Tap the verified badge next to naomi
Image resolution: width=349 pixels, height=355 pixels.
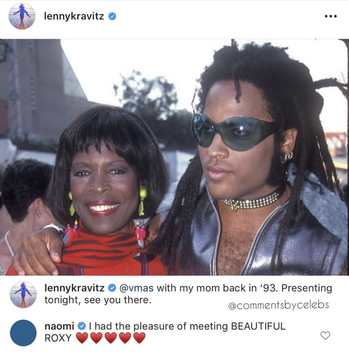tap(81, 326)
